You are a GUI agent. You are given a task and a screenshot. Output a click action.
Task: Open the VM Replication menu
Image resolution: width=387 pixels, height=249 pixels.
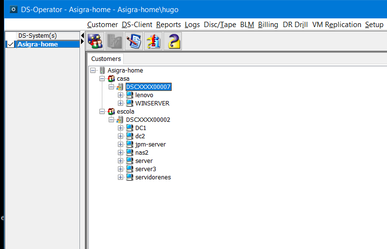point(337,25)
